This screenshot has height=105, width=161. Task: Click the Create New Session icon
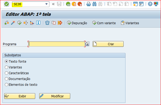[135, 4]
